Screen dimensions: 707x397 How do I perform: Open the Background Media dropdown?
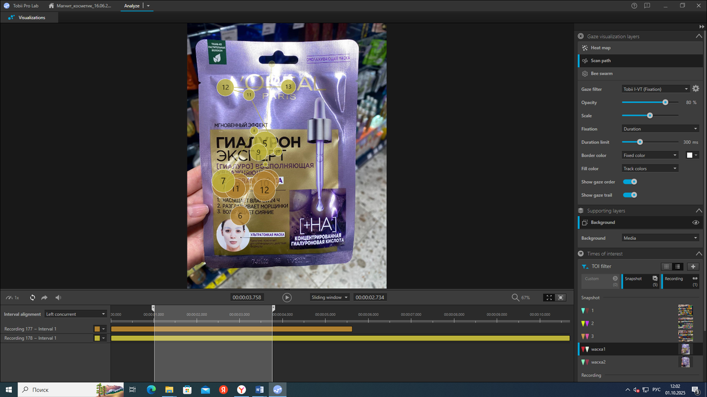pos(660,238)
